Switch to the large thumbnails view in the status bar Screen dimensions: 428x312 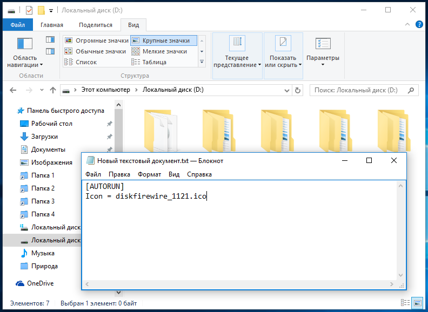tap(418, 303)
